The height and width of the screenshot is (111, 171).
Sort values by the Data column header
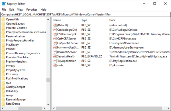(139, 20)
